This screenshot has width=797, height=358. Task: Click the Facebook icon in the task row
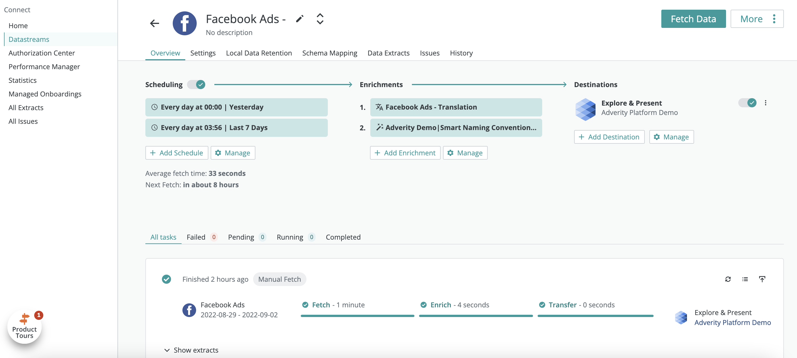[x=189, y=310]
